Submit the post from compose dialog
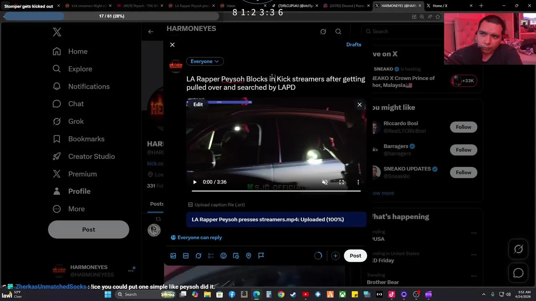 click(355, 256)
